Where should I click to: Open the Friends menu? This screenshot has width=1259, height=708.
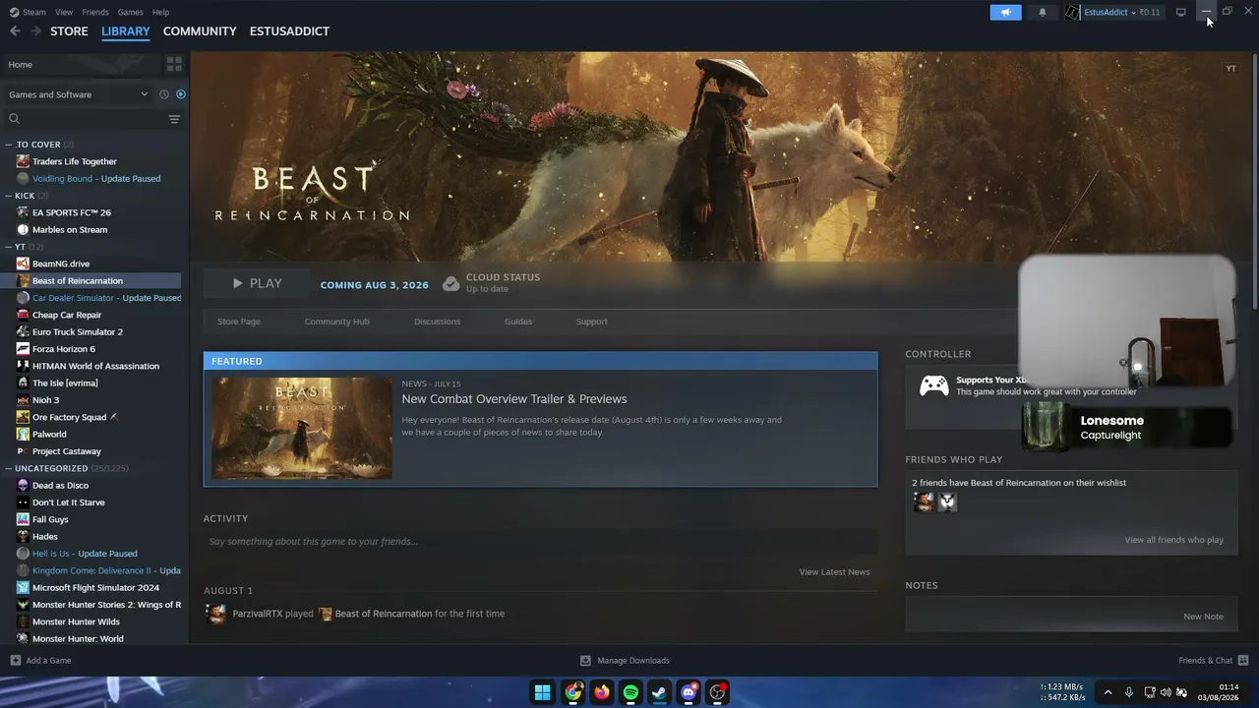click(x=95, y=12)
